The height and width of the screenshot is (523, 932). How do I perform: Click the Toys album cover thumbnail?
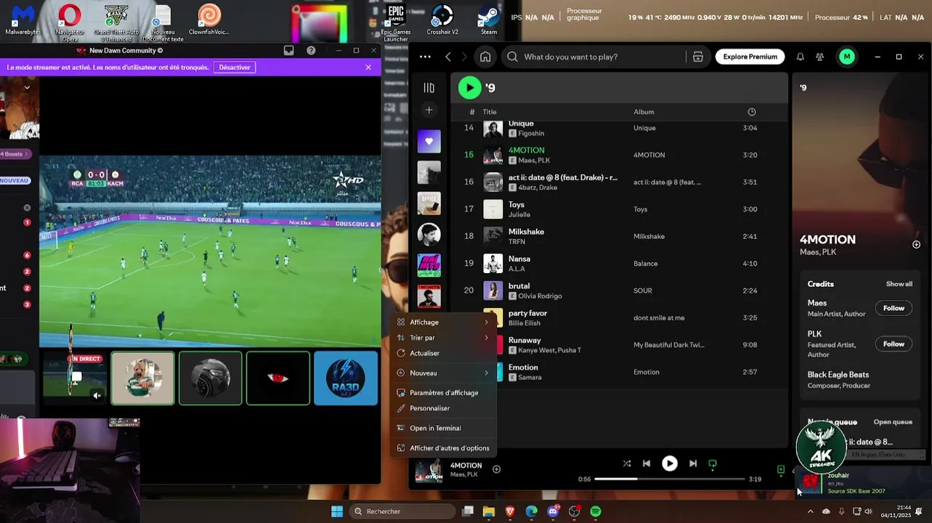[493, 209]
